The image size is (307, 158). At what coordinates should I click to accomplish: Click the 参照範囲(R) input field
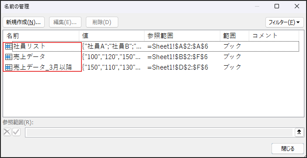[x=159, y=132]
